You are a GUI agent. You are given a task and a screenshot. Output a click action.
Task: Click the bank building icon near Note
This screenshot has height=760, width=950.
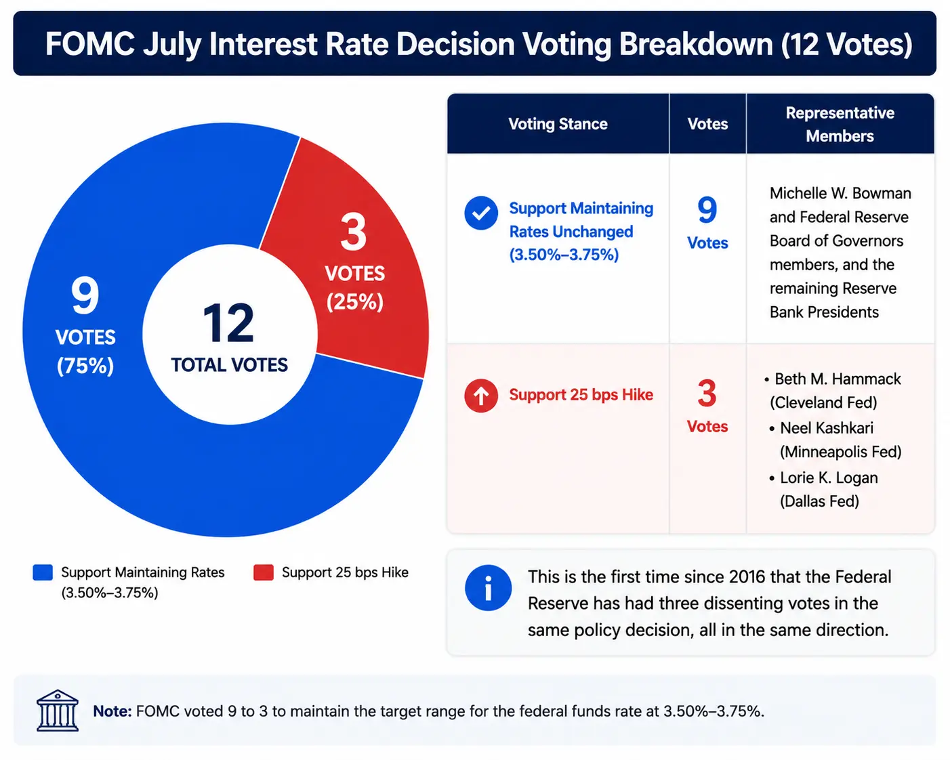tap(58, 711)
